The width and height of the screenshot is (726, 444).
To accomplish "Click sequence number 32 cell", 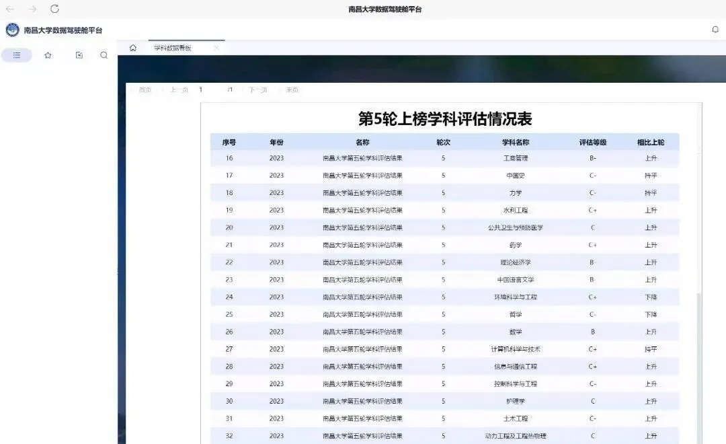I will point(229,436).
